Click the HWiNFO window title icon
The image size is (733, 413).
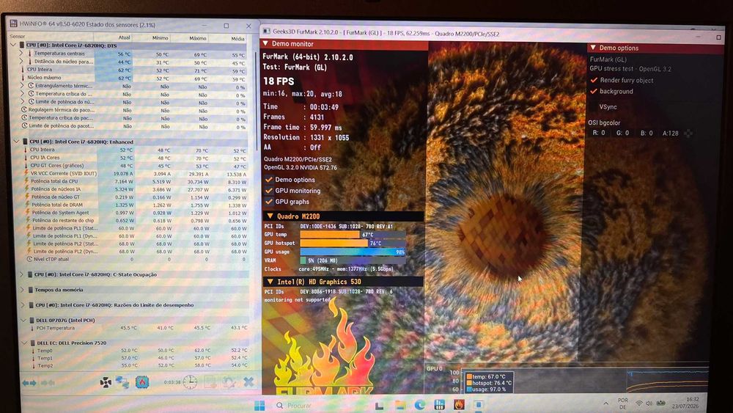tap(13, 23)
